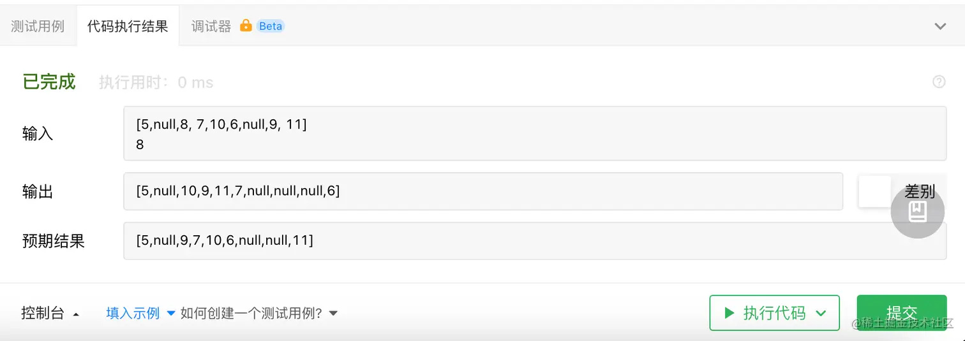The width and height of the screenshot is (965, 341).
Task: Click the Beta badge icon
Action: [271, 26]
